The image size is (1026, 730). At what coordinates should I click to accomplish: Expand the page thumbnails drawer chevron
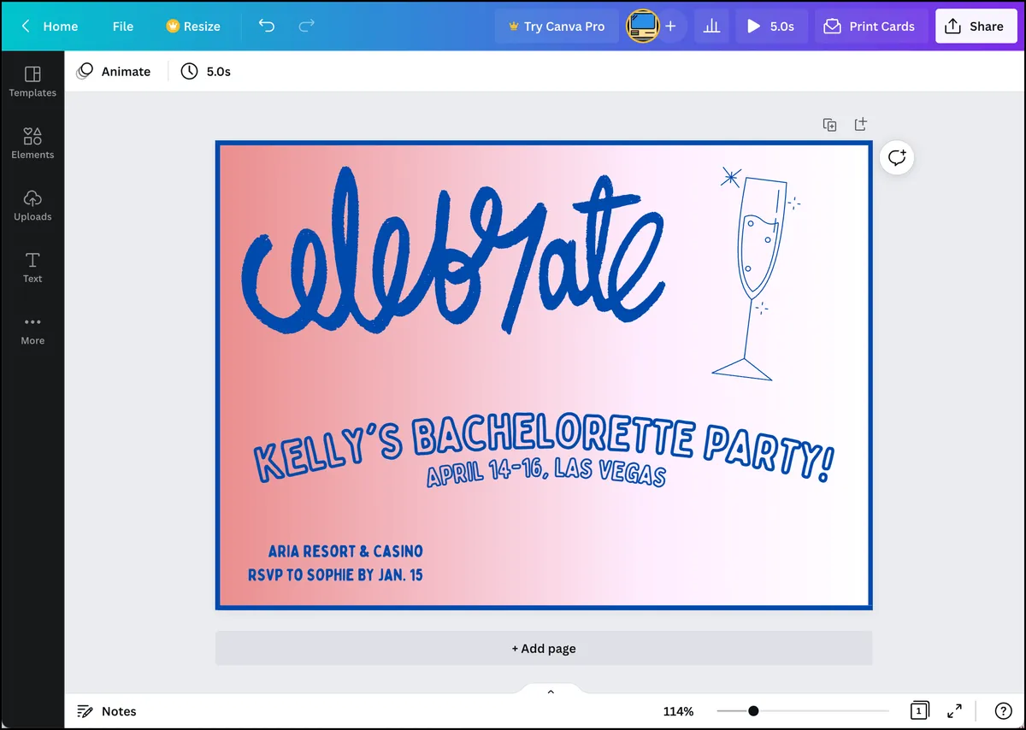coord(551,691)
